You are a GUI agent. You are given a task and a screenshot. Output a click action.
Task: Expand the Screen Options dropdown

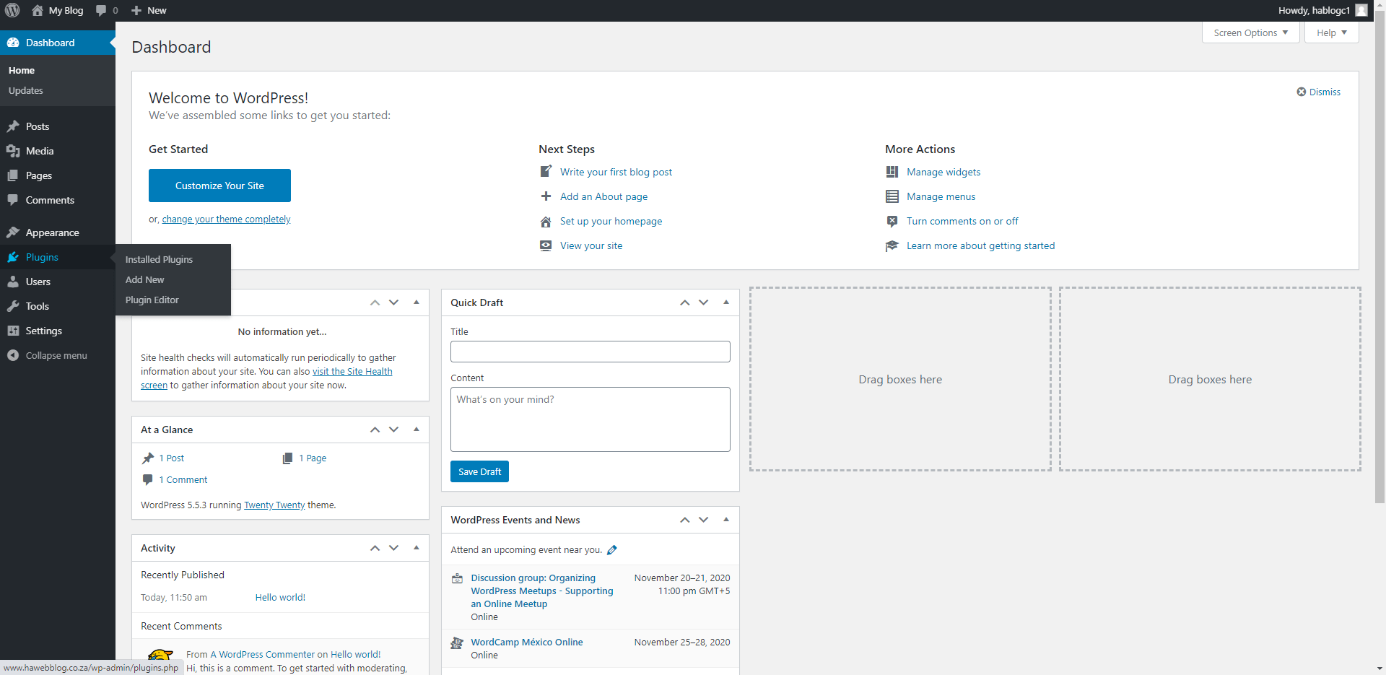click(x=1250, y=32)
